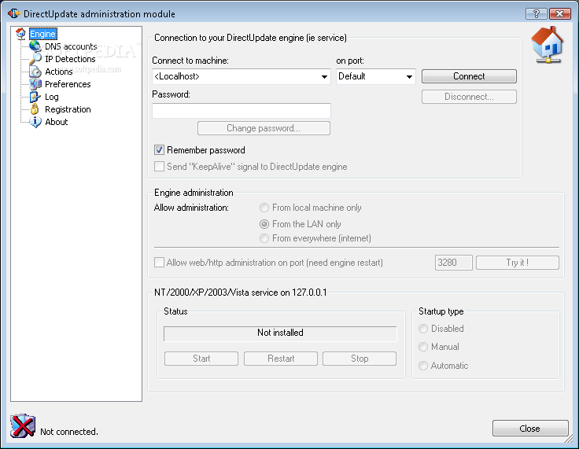The height and width of the screenshot is (449, 579).
Task: Click the Registration padlock icon
Action: point(35,109)
